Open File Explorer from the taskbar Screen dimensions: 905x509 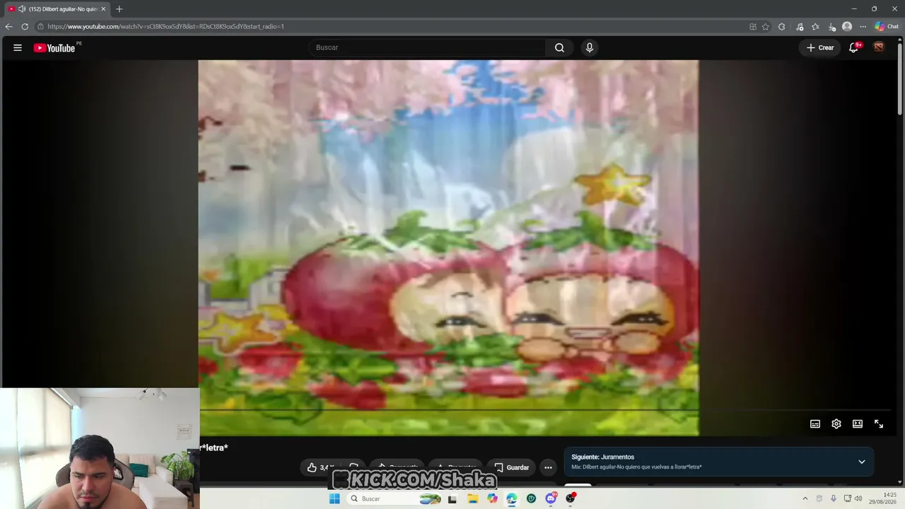[x=472, y=498]
